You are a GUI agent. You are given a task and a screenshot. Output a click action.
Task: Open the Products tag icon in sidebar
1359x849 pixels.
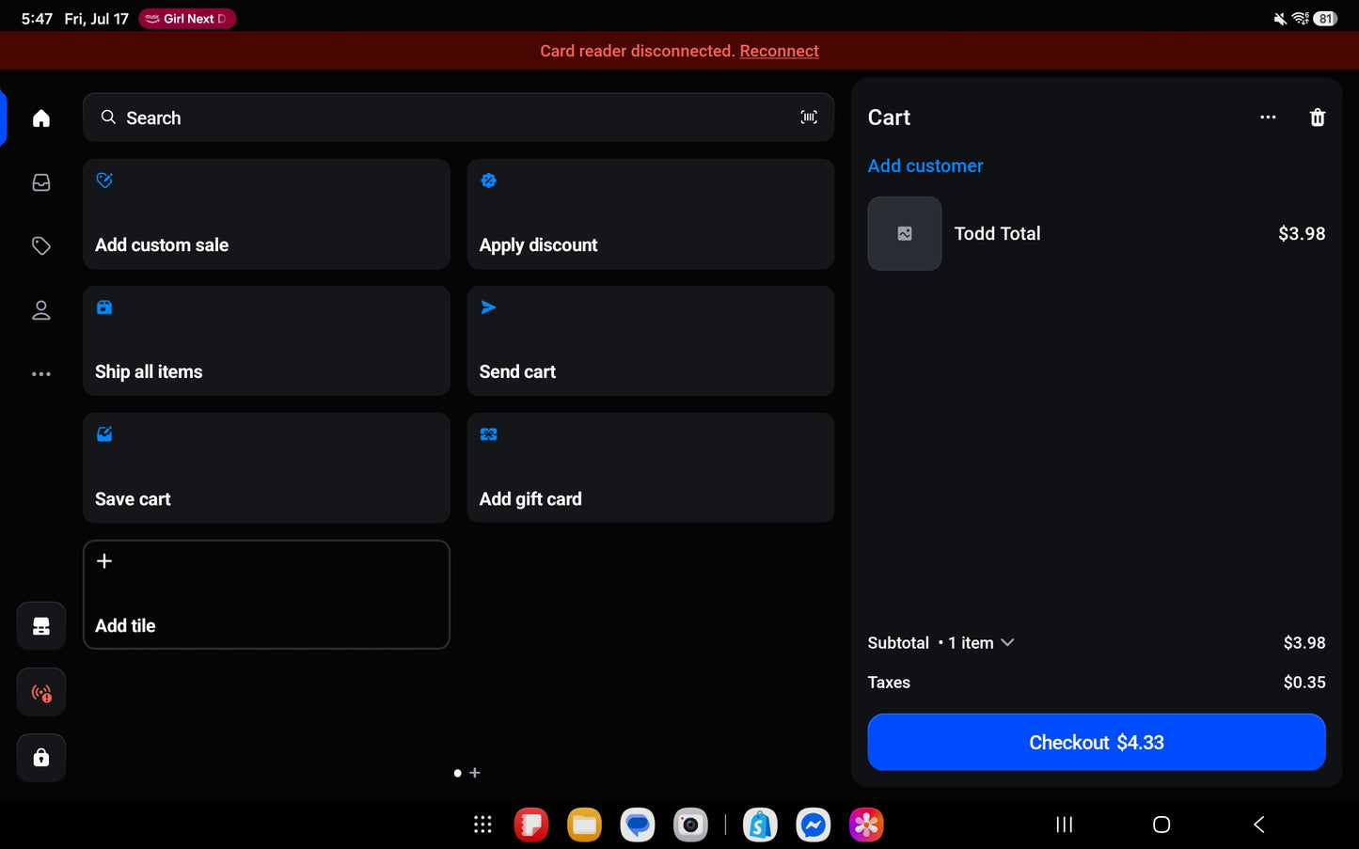40,246
